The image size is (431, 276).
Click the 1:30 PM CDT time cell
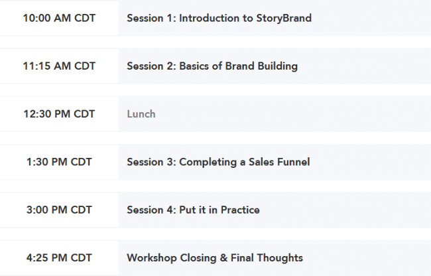(x=59, y=162)
